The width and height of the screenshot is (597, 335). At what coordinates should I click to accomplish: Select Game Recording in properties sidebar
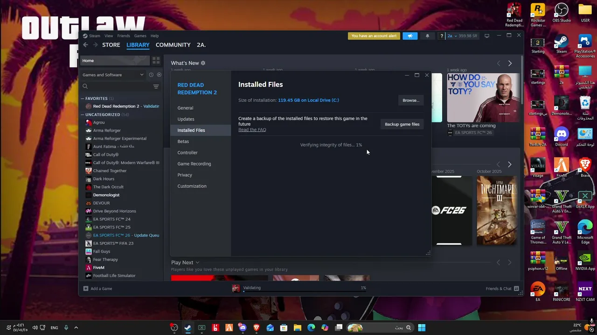pos(201,164)
